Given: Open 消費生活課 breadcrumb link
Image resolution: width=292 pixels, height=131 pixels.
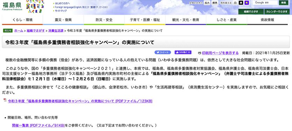Looking at the screenshot, I should click(56, 31).
